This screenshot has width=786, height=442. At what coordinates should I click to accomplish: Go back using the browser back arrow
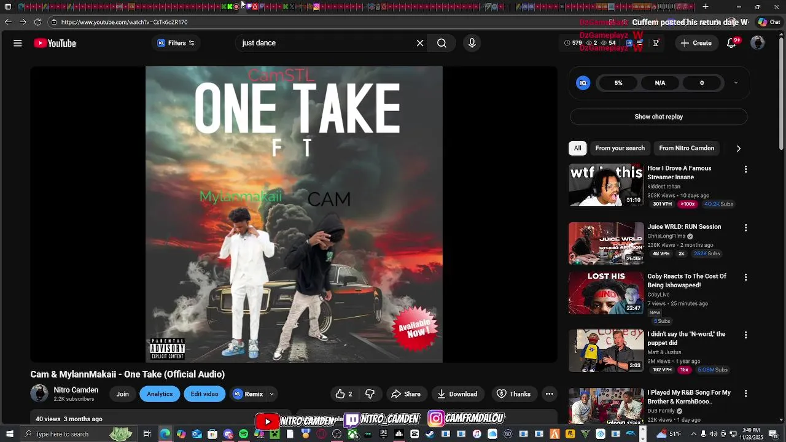point(7,22)
